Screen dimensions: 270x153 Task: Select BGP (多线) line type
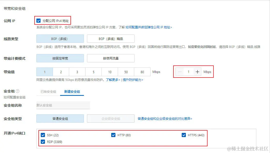pos(60,38)
